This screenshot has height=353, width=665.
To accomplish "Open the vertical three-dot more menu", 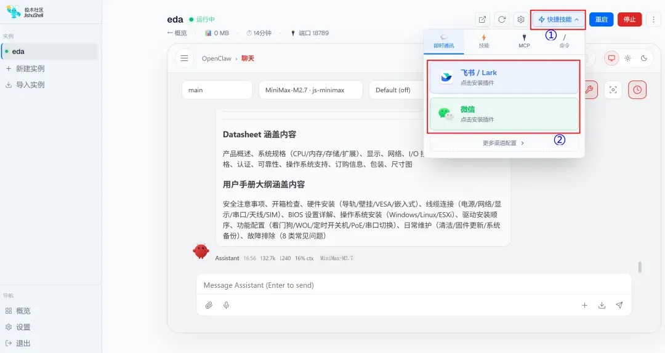I will (653, 20).
